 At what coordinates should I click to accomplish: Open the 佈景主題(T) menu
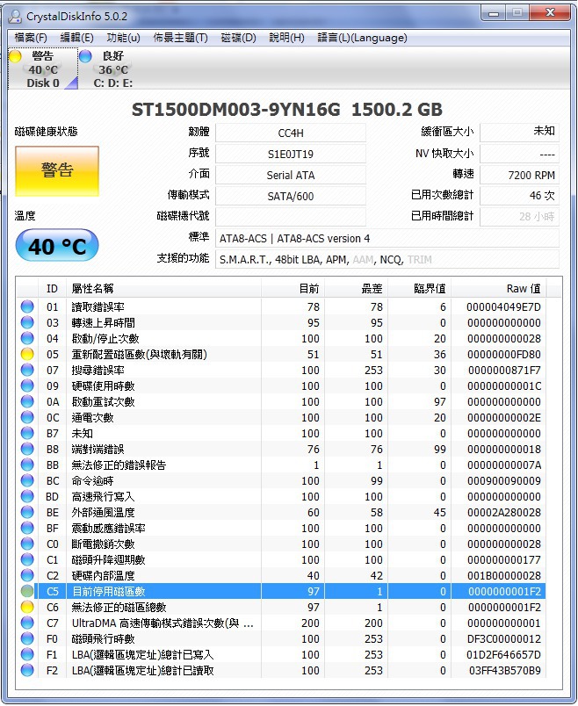pos(180,38)
